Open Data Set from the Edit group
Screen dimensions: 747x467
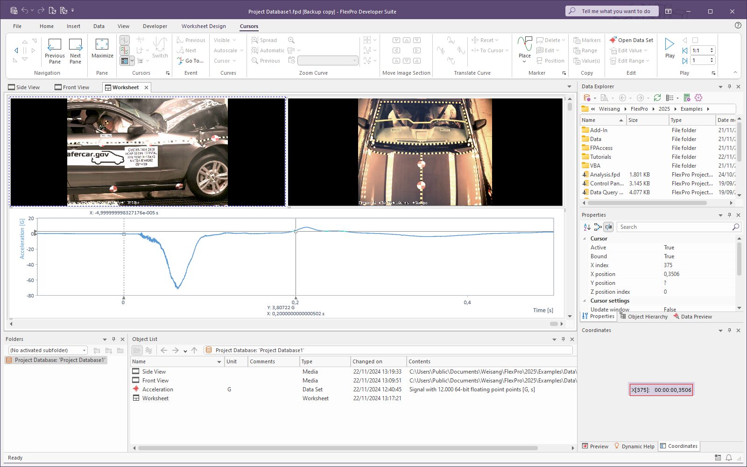(x=631, y=40)
